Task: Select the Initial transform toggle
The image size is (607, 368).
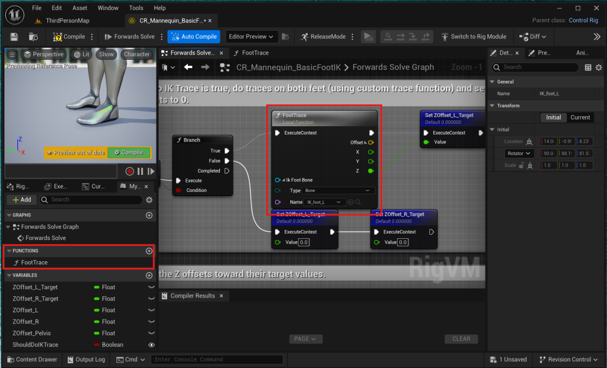Action: coord(553,118)
